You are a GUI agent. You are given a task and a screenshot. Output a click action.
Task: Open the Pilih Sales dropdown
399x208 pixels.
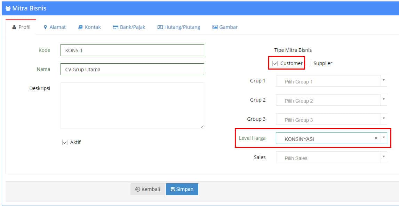pos(331,157)
